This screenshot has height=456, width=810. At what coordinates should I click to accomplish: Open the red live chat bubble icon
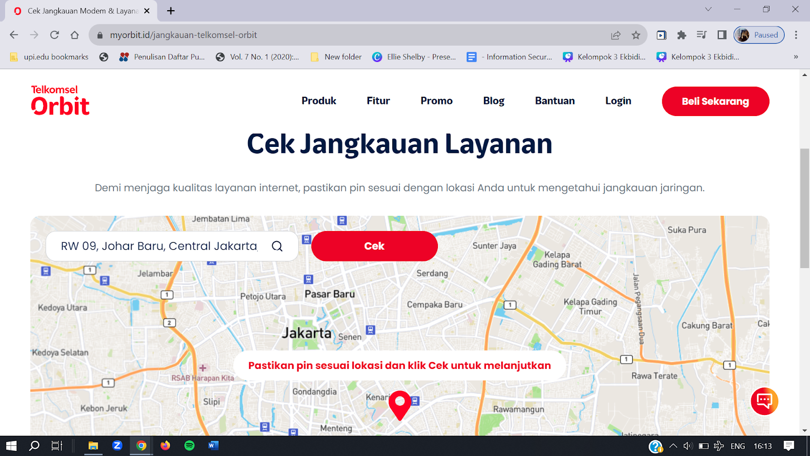[764, 401]
